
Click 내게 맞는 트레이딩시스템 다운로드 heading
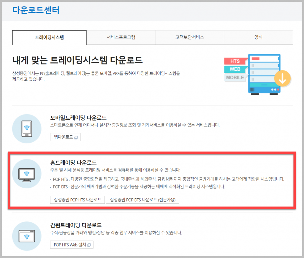point(77,60)
